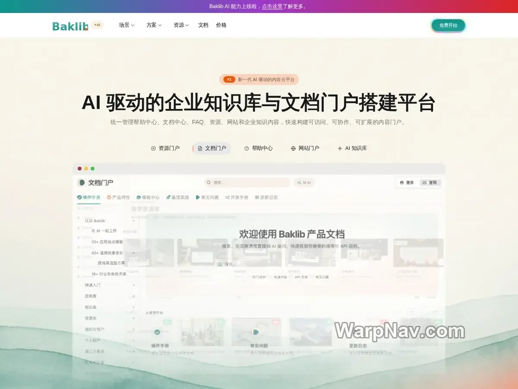Screen dimensions: 518x389
Task: Open 个人账户 in sidebar
Action: pyautogui.click(x=93, y=340)
